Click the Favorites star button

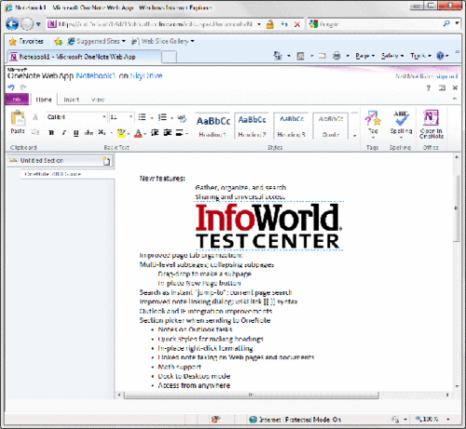click(26, 41)
